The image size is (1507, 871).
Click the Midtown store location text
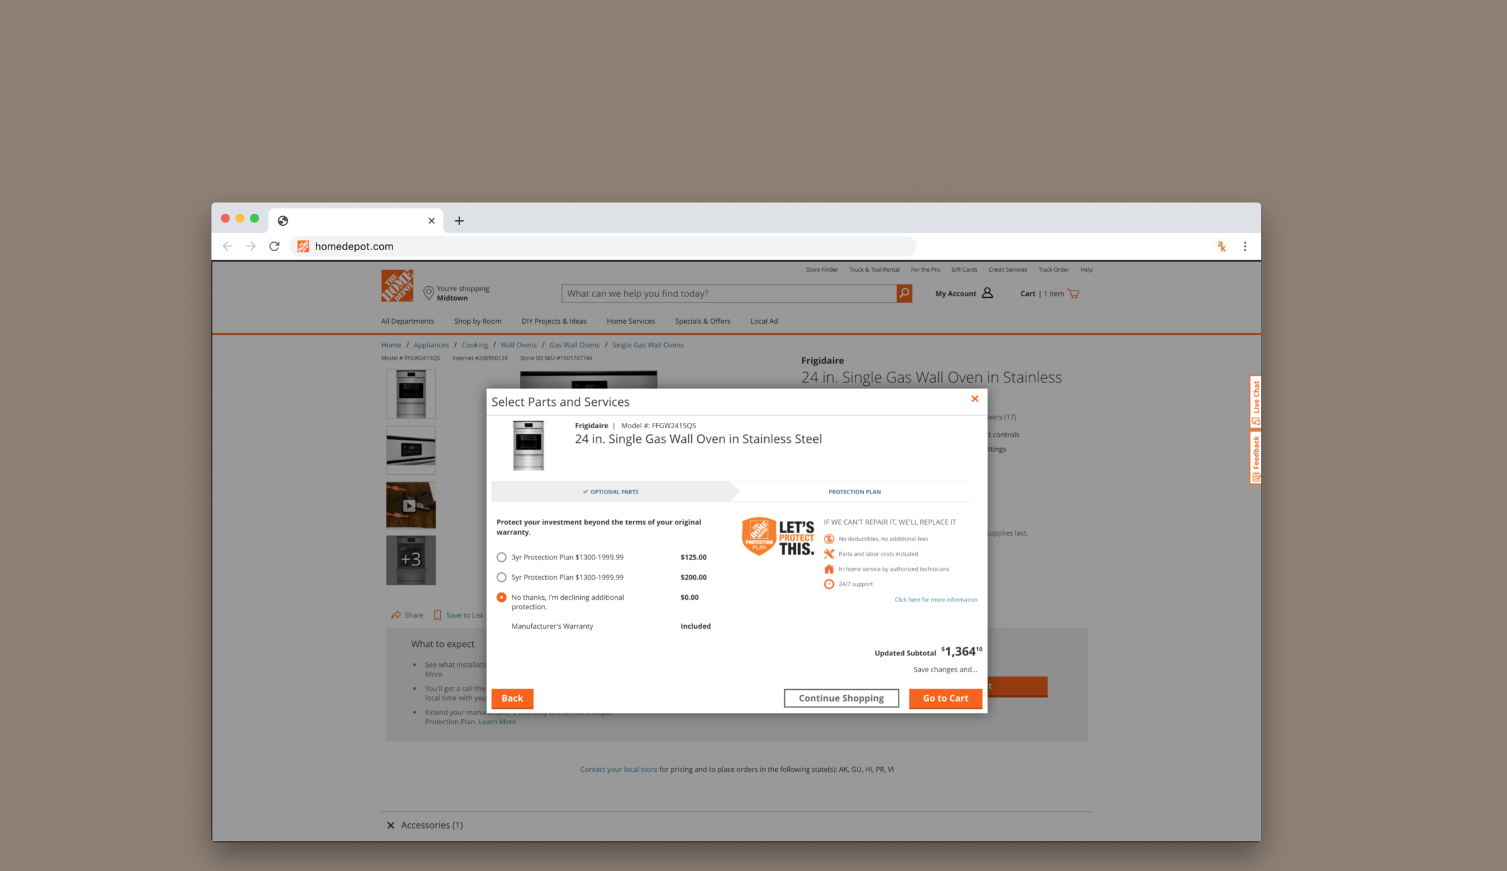(452, 298)
